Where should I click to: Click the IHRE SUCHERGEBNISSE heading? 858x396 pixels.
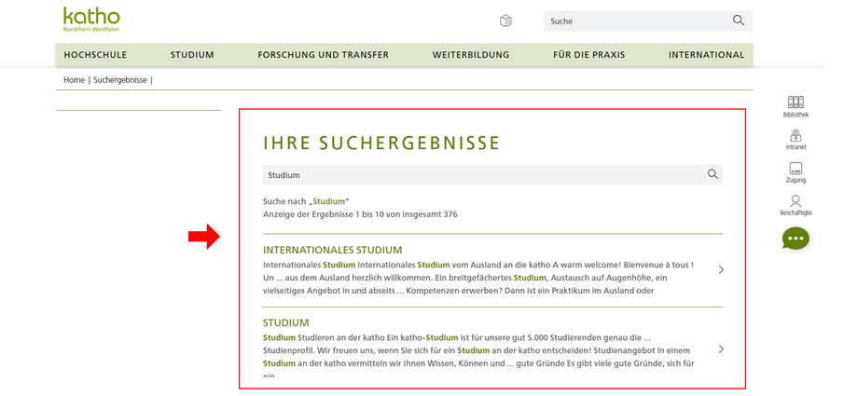pyautogui.click(x=381, y=143)
